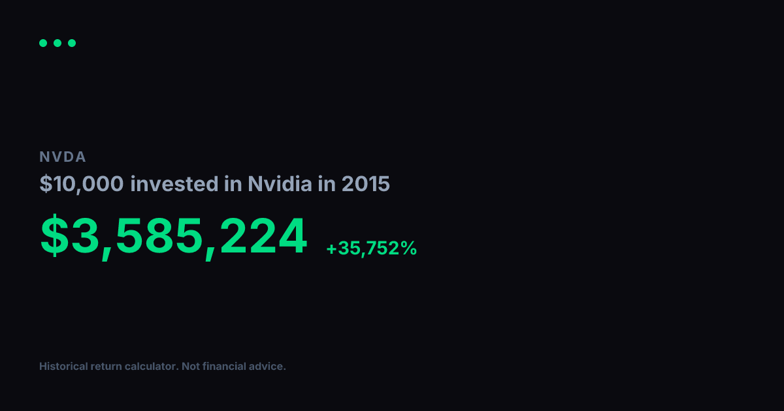
Task: Click the percent sign after 35,752
Action: pyautogui.click(x=410, y=248)
